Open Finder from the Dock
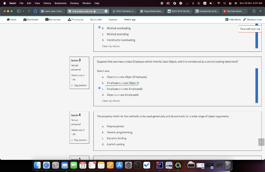Viewport: 265px width, 172px height. pos(37,165)
